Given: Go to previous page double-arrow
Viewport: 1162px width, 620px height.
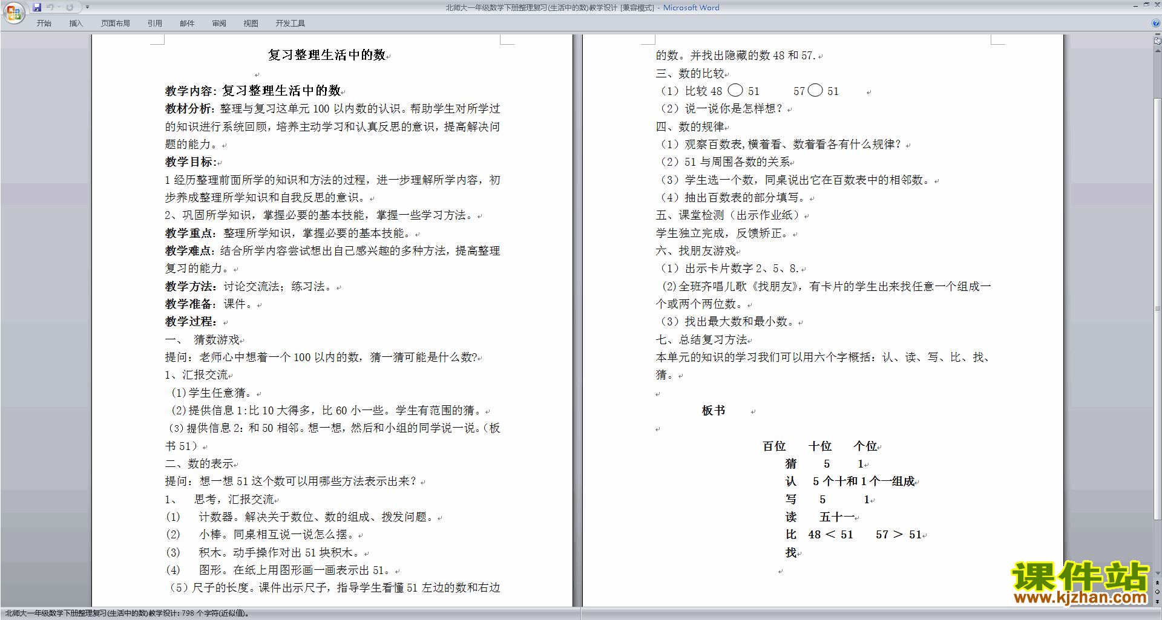Looking at the screenshot, I should (1157, 583).
